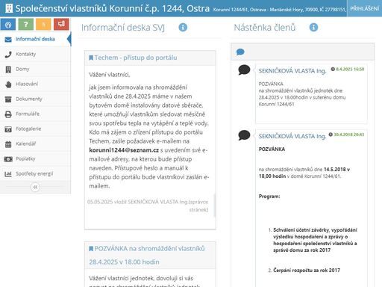
Task: Click the orange info button
Action: 43,25
